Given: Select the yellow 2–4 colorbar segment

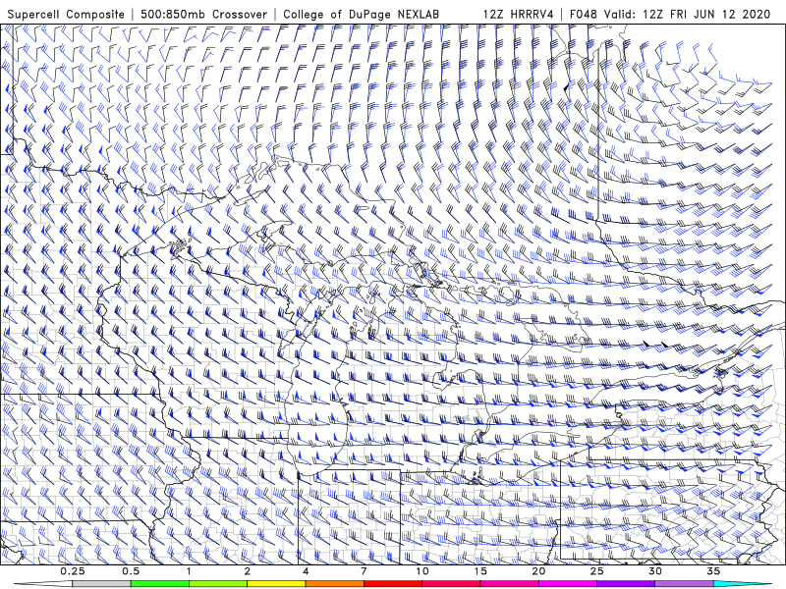Looking at the screenshot, I should tap(276, 584).
